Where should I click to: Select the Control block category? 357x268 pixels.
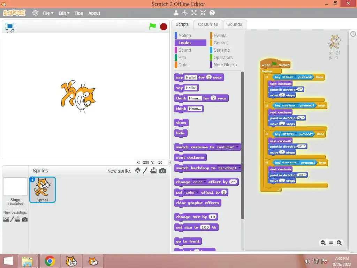[221, 43]
